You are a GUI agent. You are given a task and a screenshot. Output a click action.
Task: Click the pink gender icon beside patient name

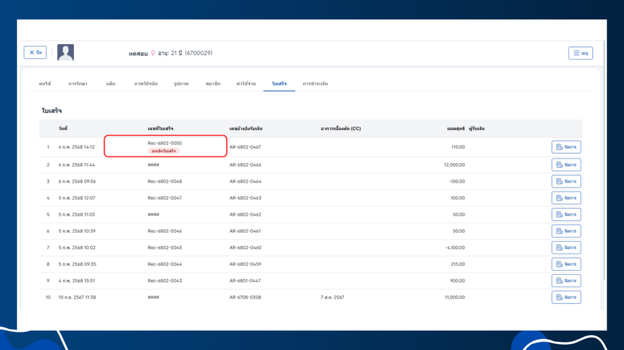click(x=153, y=53)
